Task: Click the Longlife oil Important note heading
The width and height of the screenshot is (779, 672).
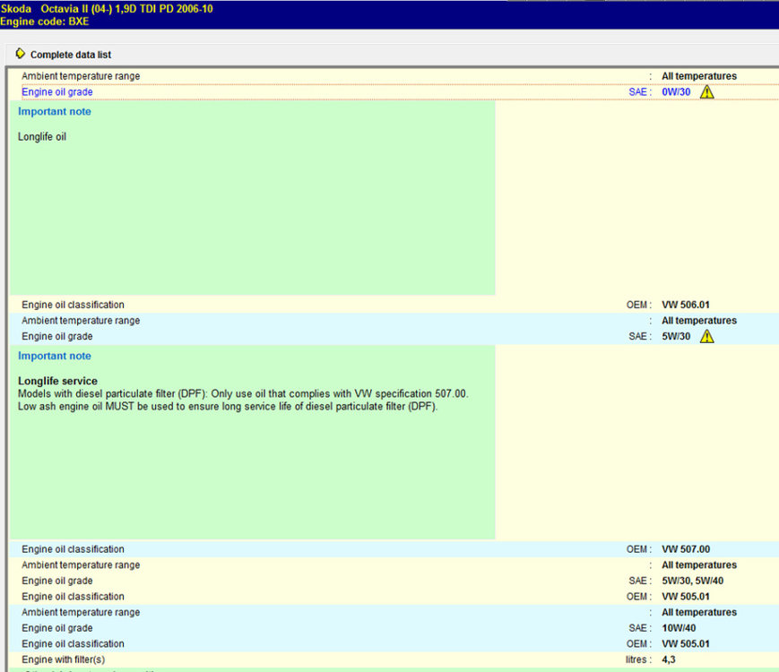Action: pyautogui.click(x=55, y=111)
